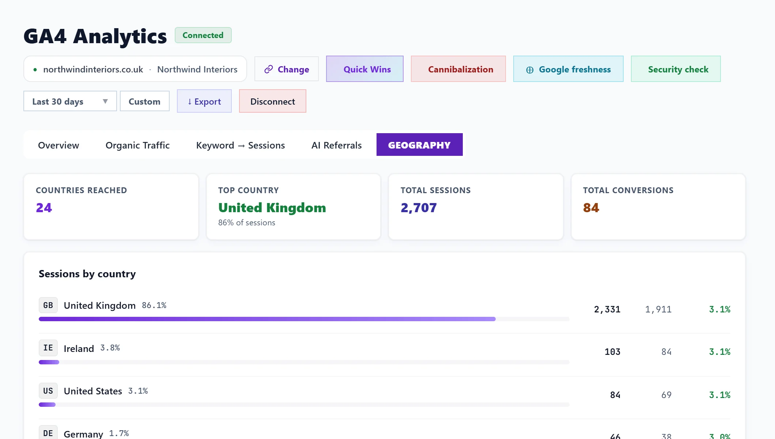775x439 pixels.
Task: Click the Ireland sessions progress bar
Action: click(x=304, y=362)
